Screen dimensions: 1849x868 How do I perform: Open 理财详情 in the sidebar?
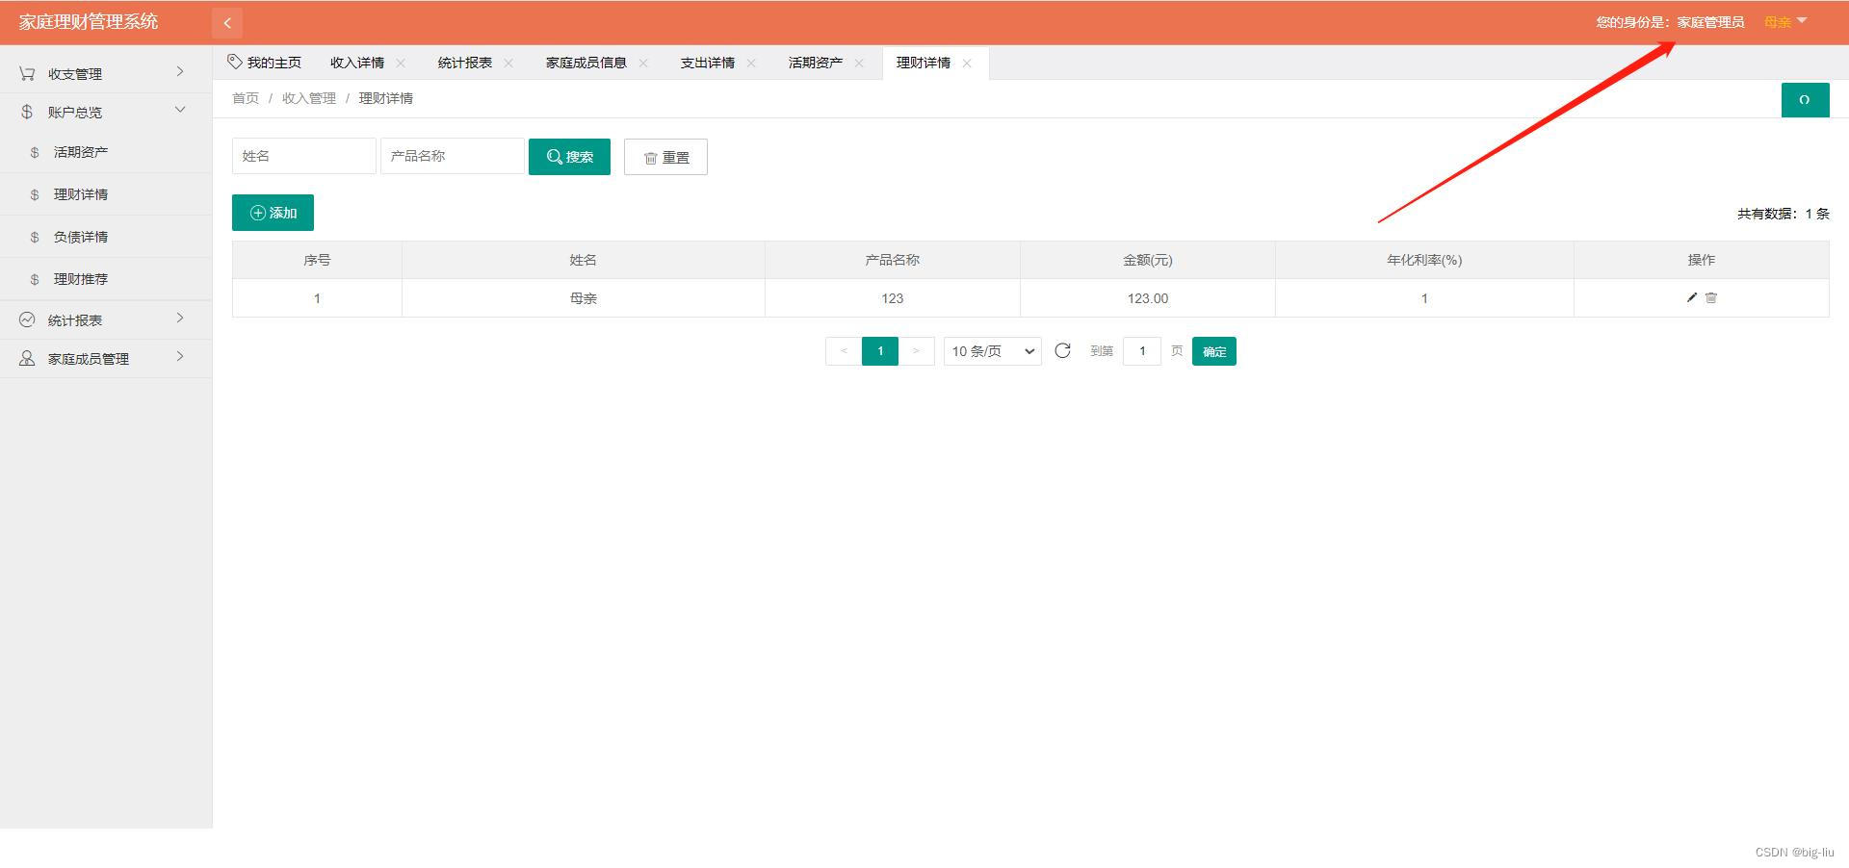(x=81, y=194)
